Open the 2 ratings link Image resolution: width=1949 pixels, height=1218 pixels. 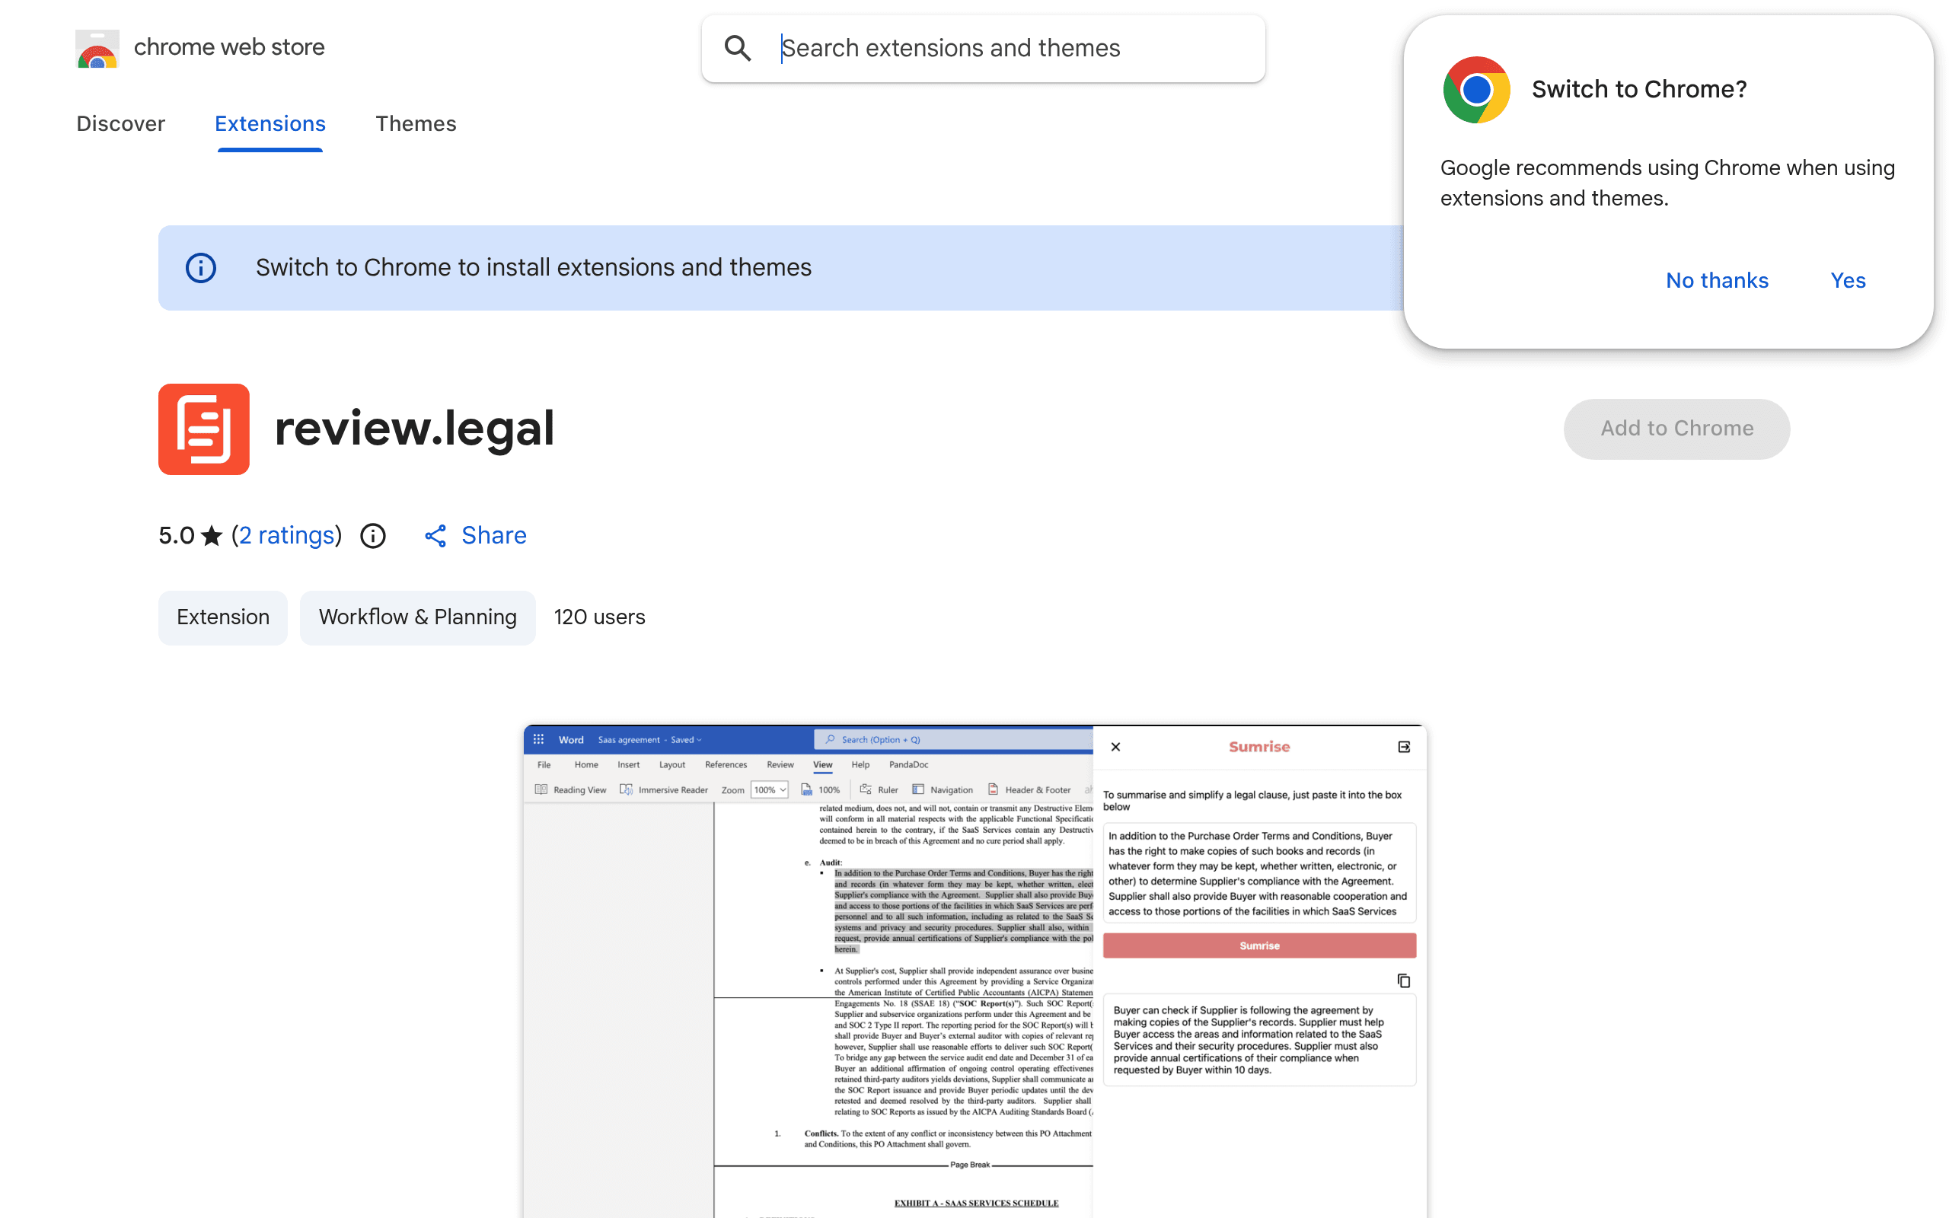click(287, 536)
